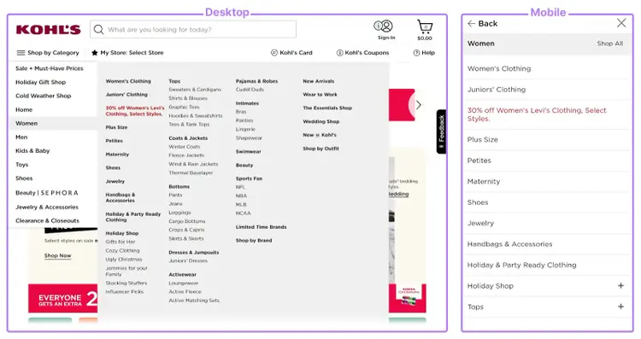Click red Levi's promo in desktop menu
This screenshot has height=339, width=641.
pos(134,111)
